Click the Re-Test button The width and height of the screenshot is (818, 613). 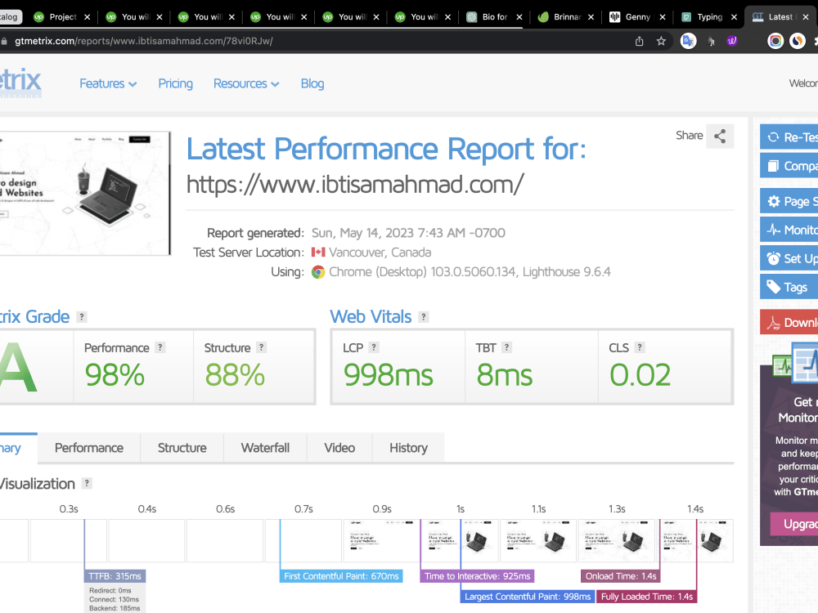[789, 137]
